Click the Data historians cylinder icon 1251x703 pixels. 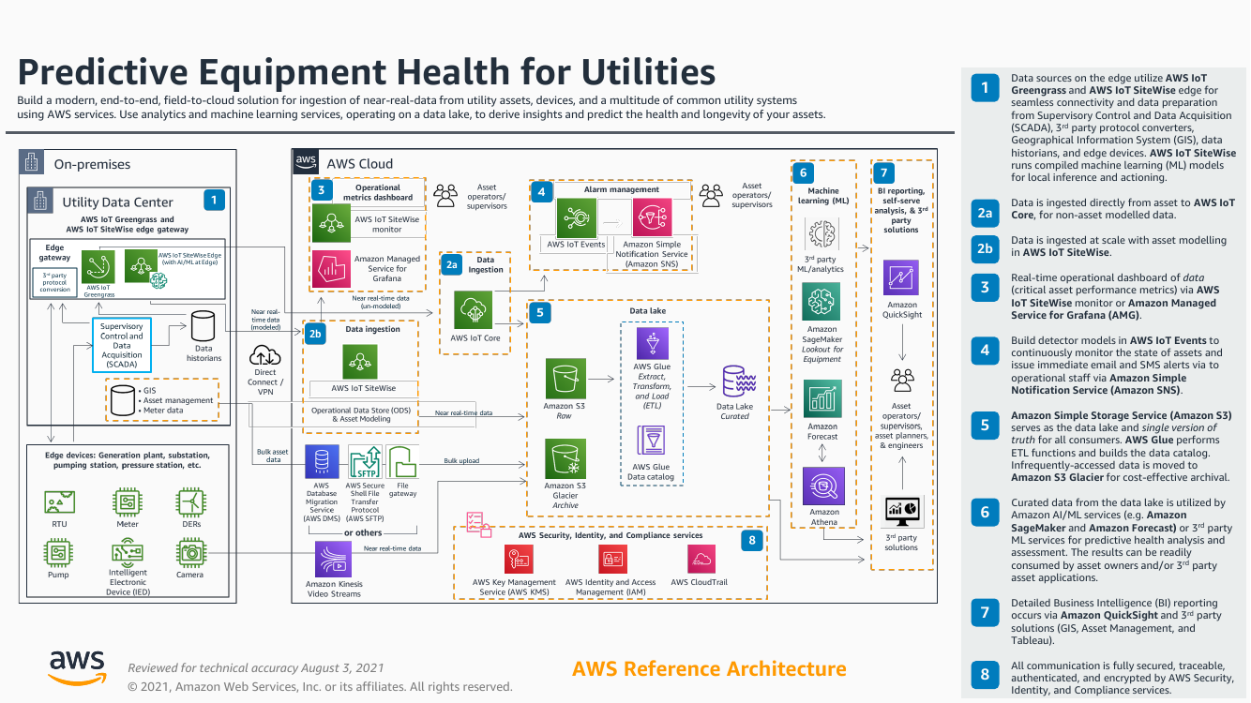coord(203,326)
